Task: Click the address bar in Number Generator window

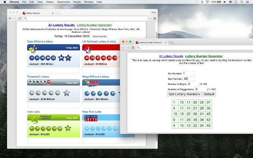Action: pyautogui.click(x=194, y=48)
